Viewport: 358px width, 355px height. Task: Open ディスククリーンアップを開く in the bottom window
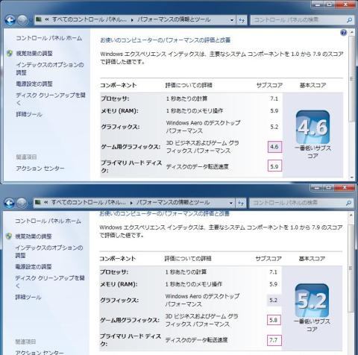click(50, 282)
